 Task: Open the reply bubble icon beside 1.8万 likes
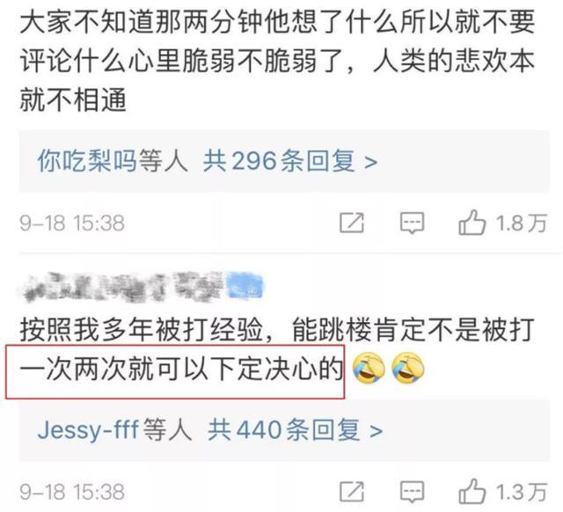[x=413, y=223]
